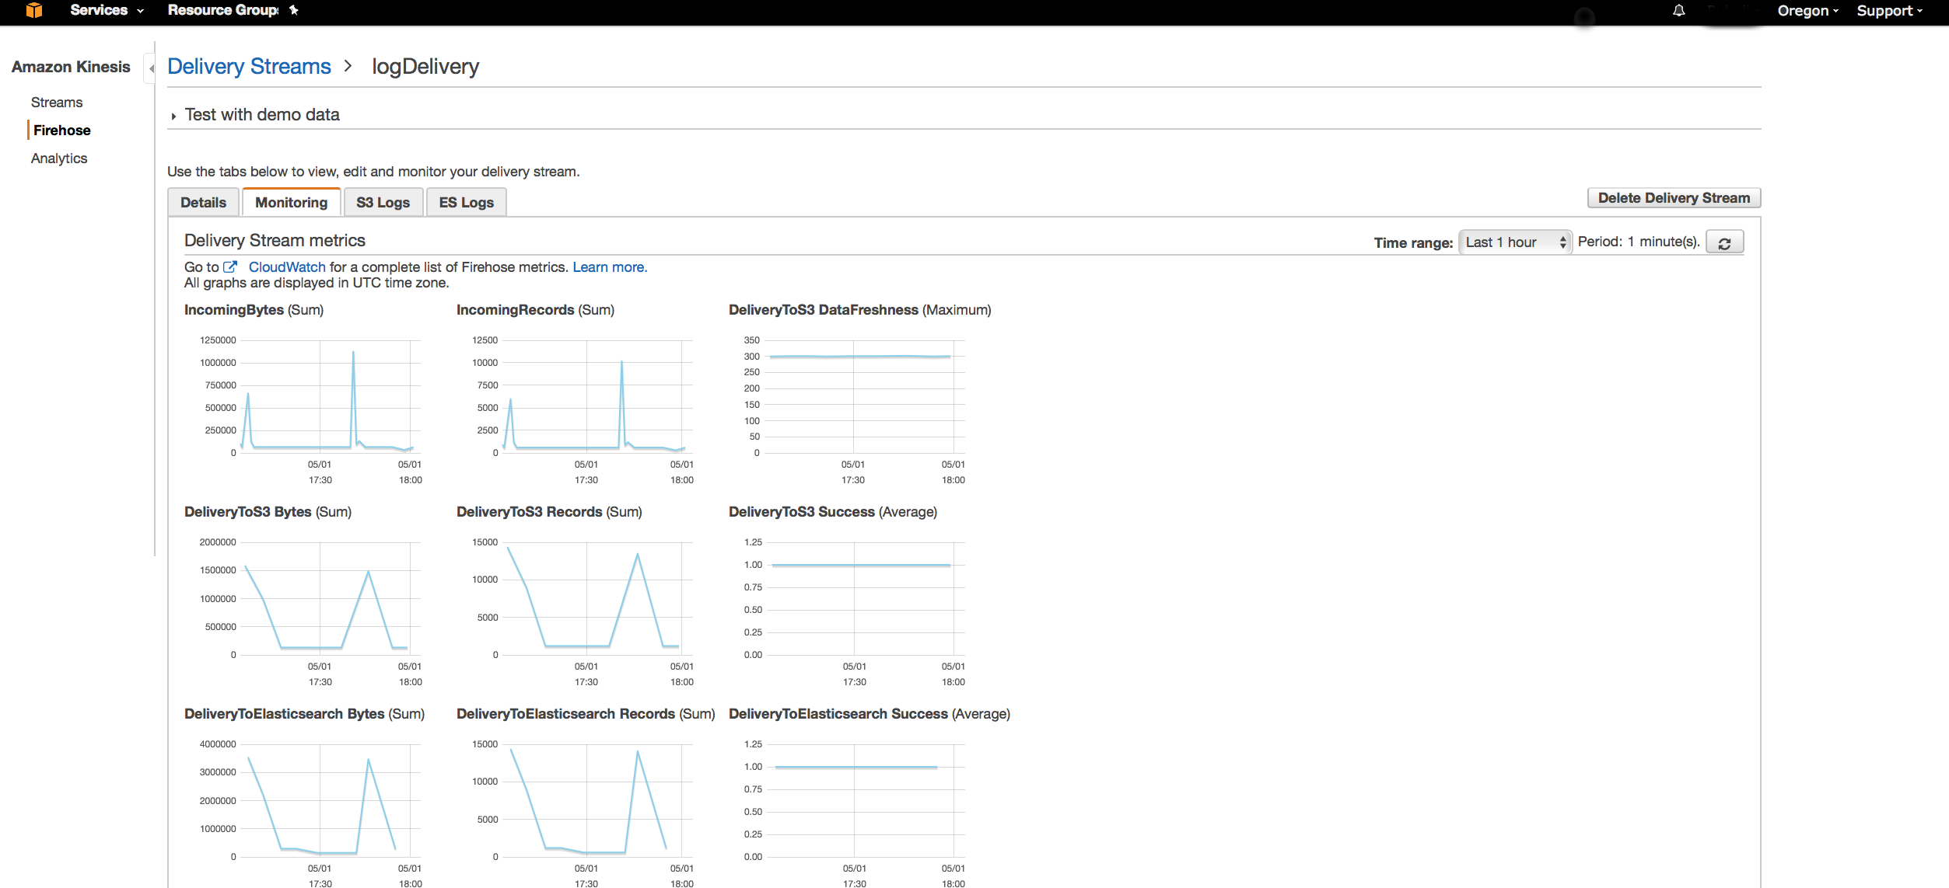The width and height of the screenshot is (1949, 888).
Task: Select Analytics in the sidebar
Action: 59,158
